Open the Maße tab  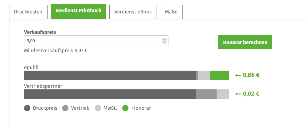click(171, 12)
